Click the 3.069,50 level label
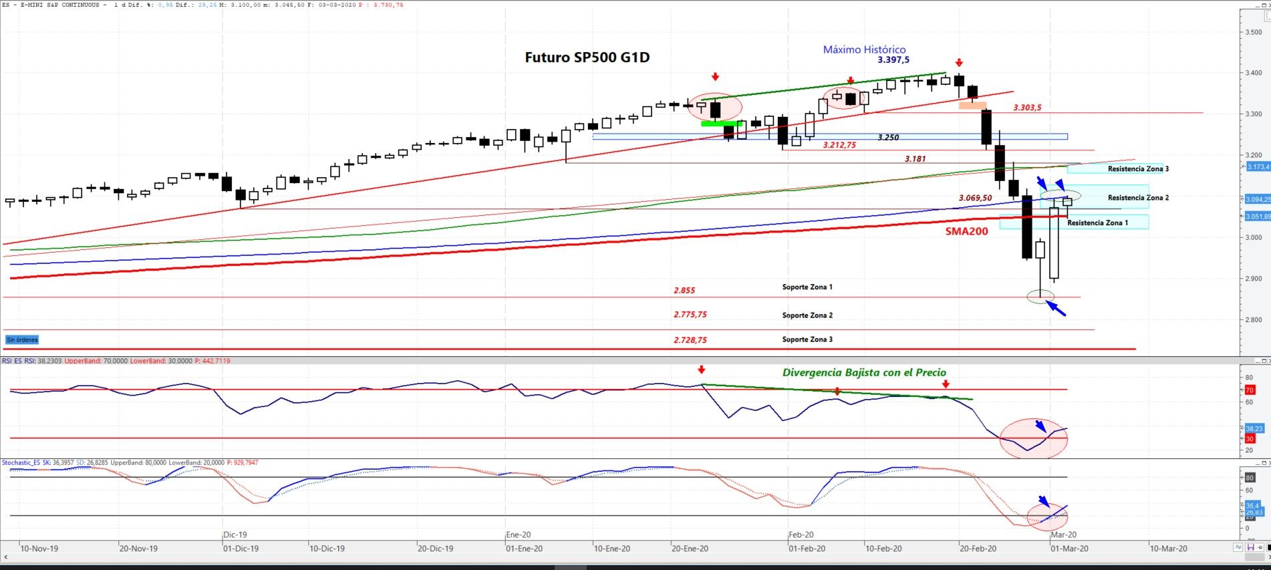Image resolution: width=1271 pixels, height=570 pixels. click(975, 198)
